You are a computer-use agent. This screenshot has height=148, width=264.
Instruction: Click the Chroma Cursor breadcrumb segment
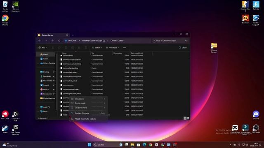coord(117,41)
